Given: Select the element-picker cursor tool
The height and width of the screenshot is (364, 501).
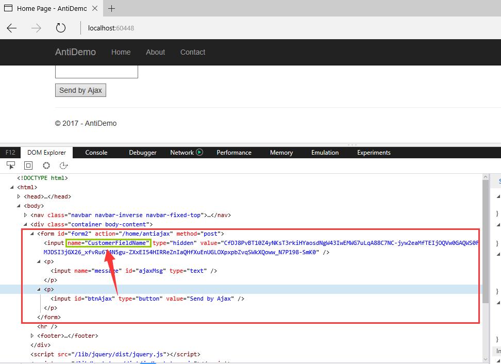Looking at the screenshot, I should point(10,165).
